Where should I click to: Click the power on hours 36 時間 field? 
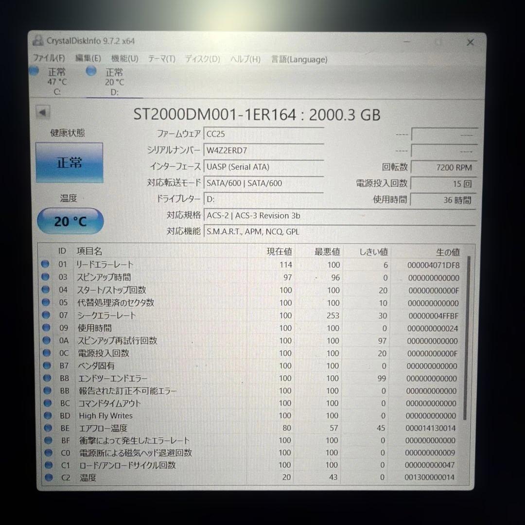(x=443, y=200)
